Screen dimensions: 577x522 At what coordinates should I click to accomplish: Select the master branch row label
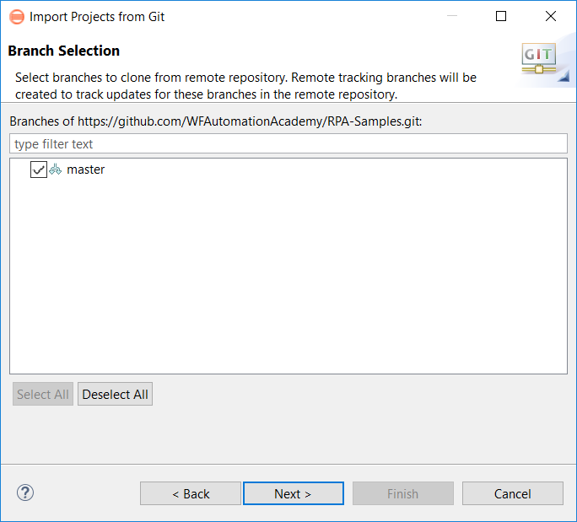[86, 170]
